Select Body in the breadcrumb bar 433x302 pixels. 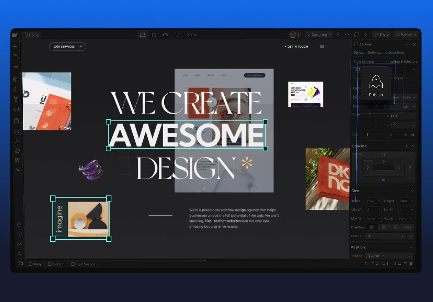coord(35,264)
